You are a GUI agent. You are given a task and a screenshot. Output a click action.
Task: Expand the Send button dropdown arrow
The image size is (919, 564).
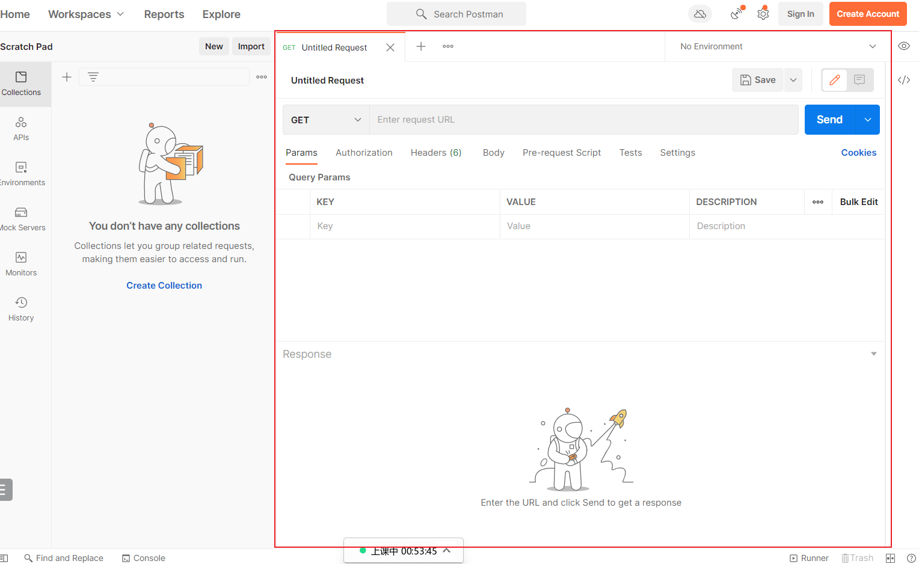pos(868,120)
